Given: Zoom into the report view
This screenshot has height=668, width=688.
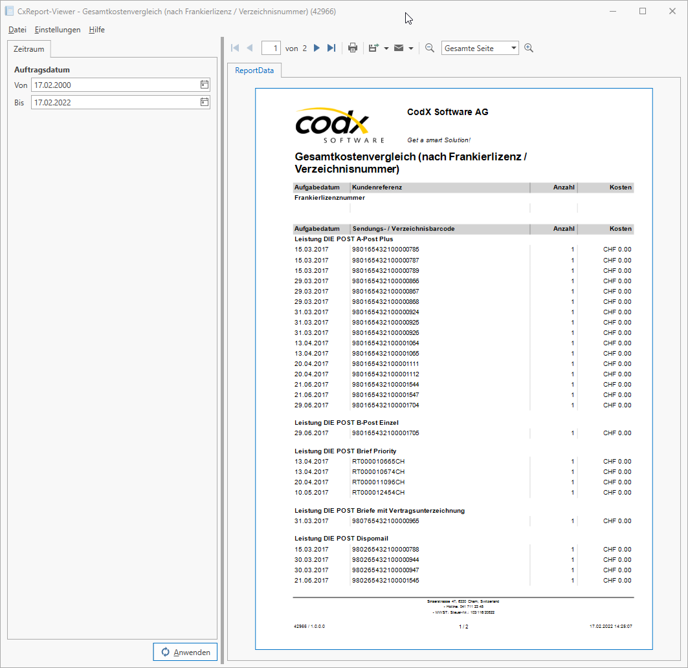Looking at the screenshot, I should click(x=529, y=47).
